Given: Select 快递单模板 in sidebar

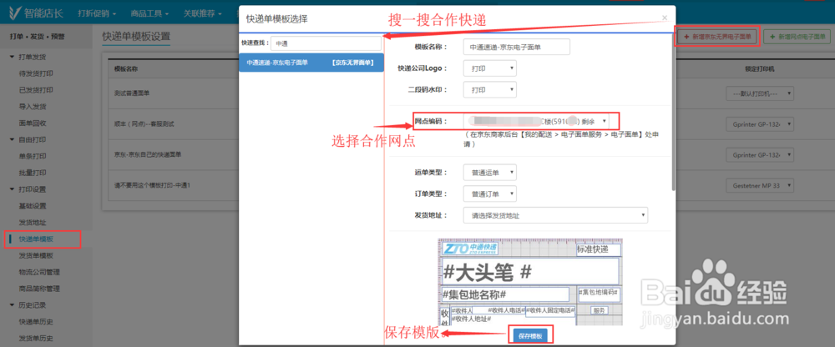Looking at the screenshot, I should pos(36,239).
